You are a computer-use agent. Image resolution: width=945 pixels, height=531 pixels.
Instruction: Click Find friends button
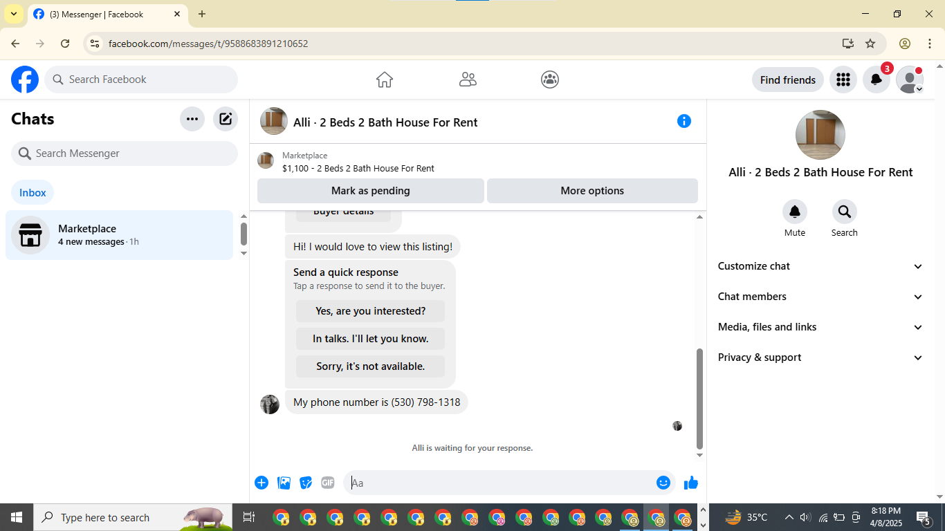click(x=788, y=80)
